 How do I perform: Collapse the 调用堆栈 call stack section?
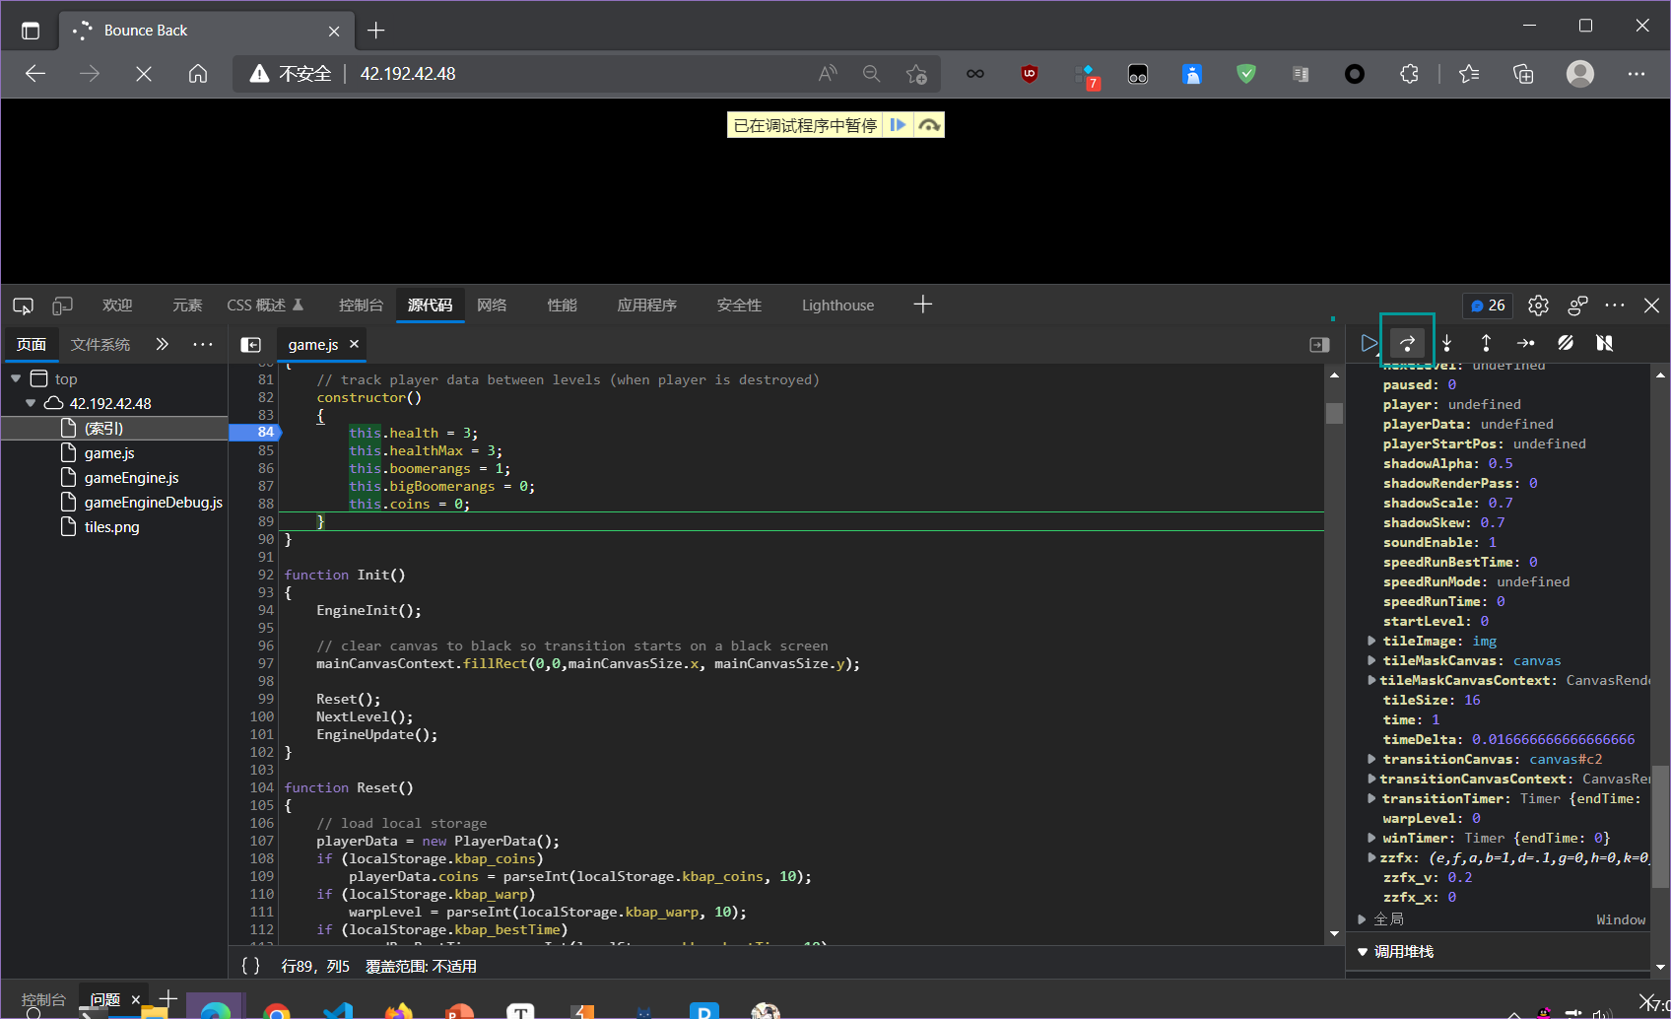[x=1363, y=952]
